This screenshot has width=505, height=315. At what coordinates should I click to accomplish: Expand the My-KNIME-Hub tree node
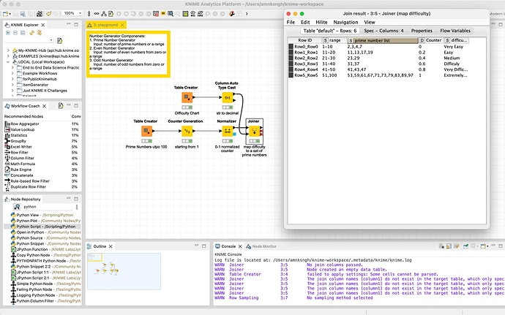(x=8, y=50)
